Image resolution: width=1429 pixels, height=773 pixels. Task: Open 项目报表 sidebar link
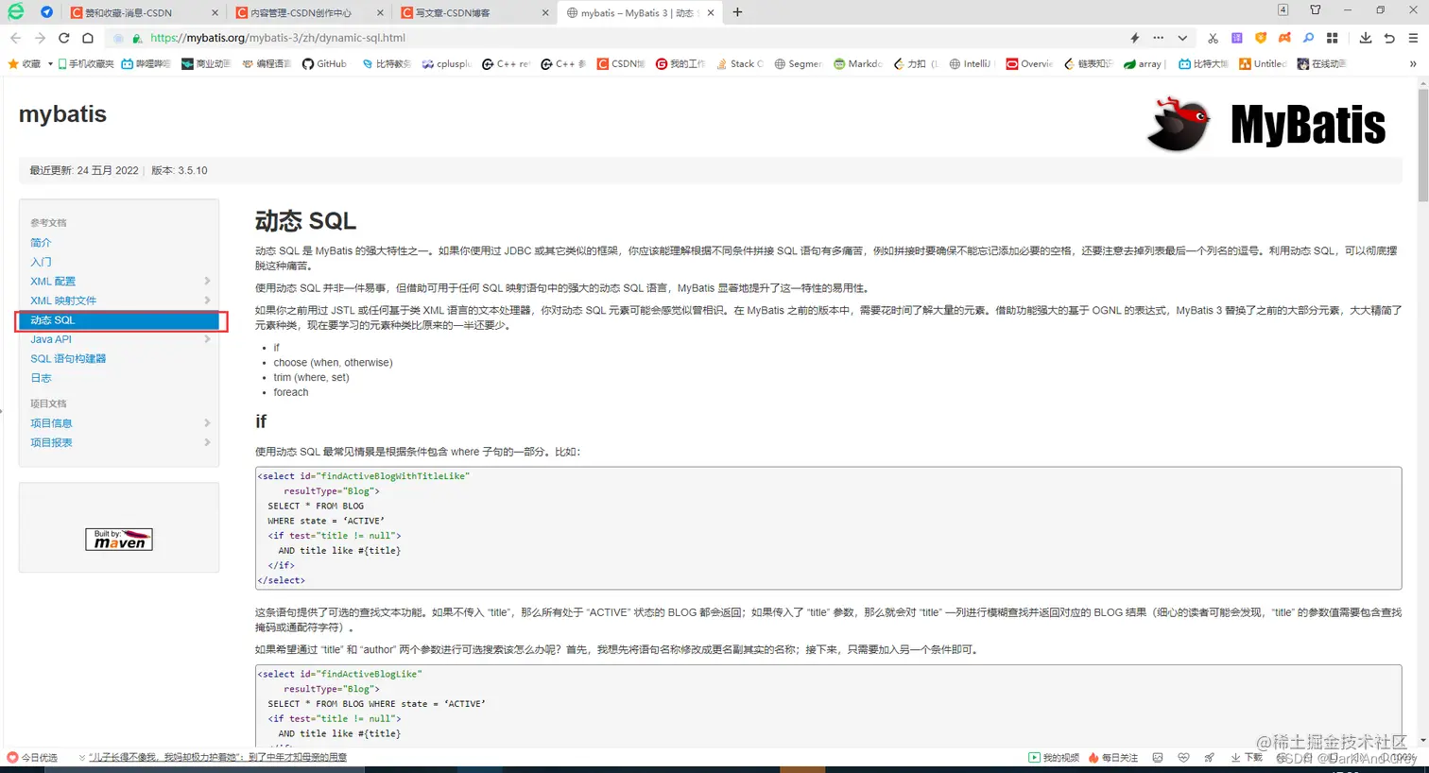pyautogui.click(x=51, y=442)
